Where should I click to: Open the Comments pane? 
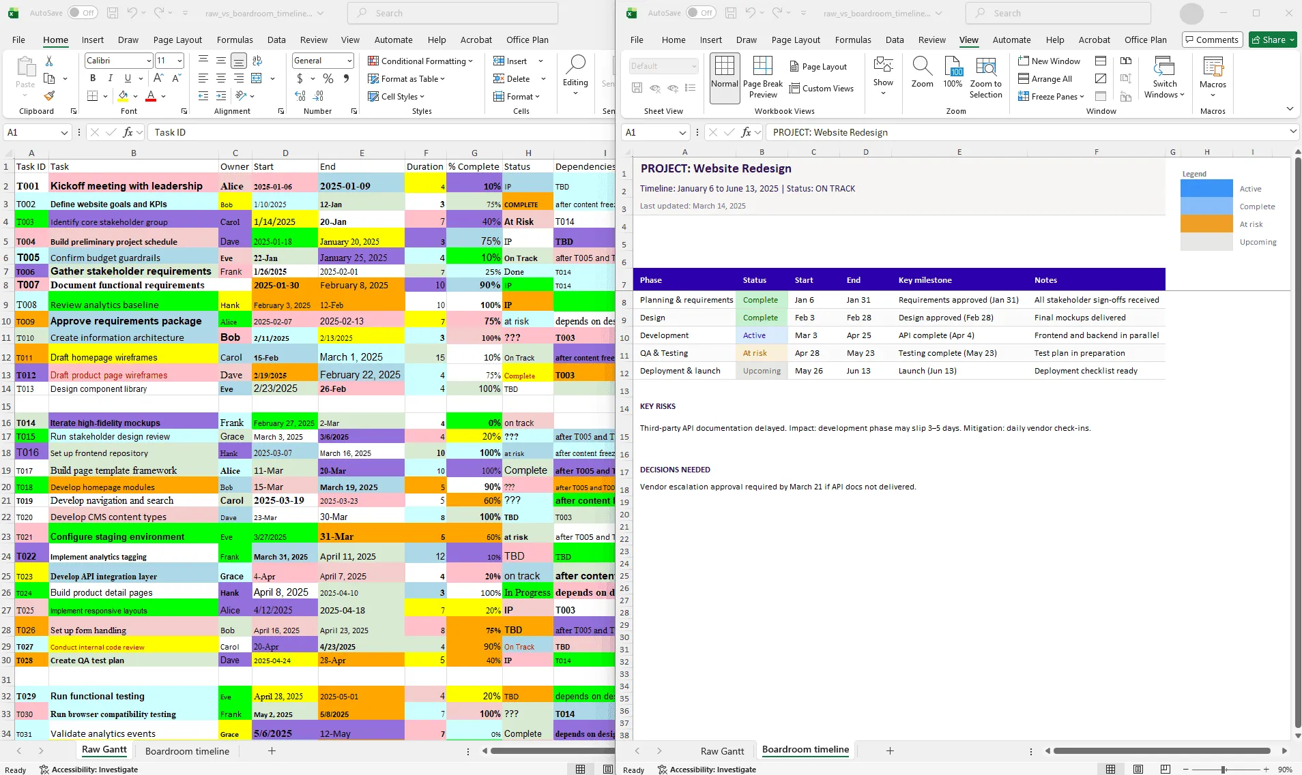[x=1211, y=40]
